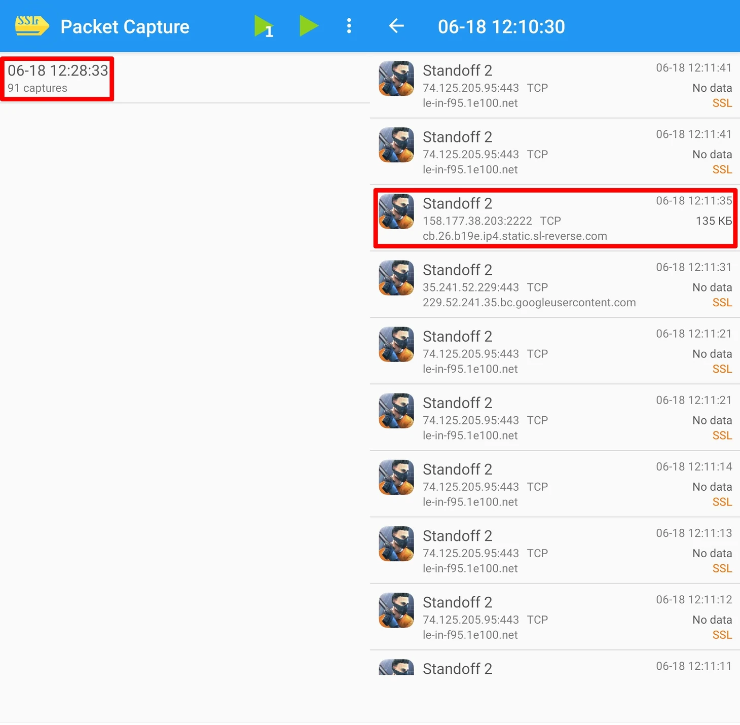The width and height of the screenshot is (740, 725).
Task: Open the 06-18 12:28:33 session with 91 captures
Action: pos(57,79)
